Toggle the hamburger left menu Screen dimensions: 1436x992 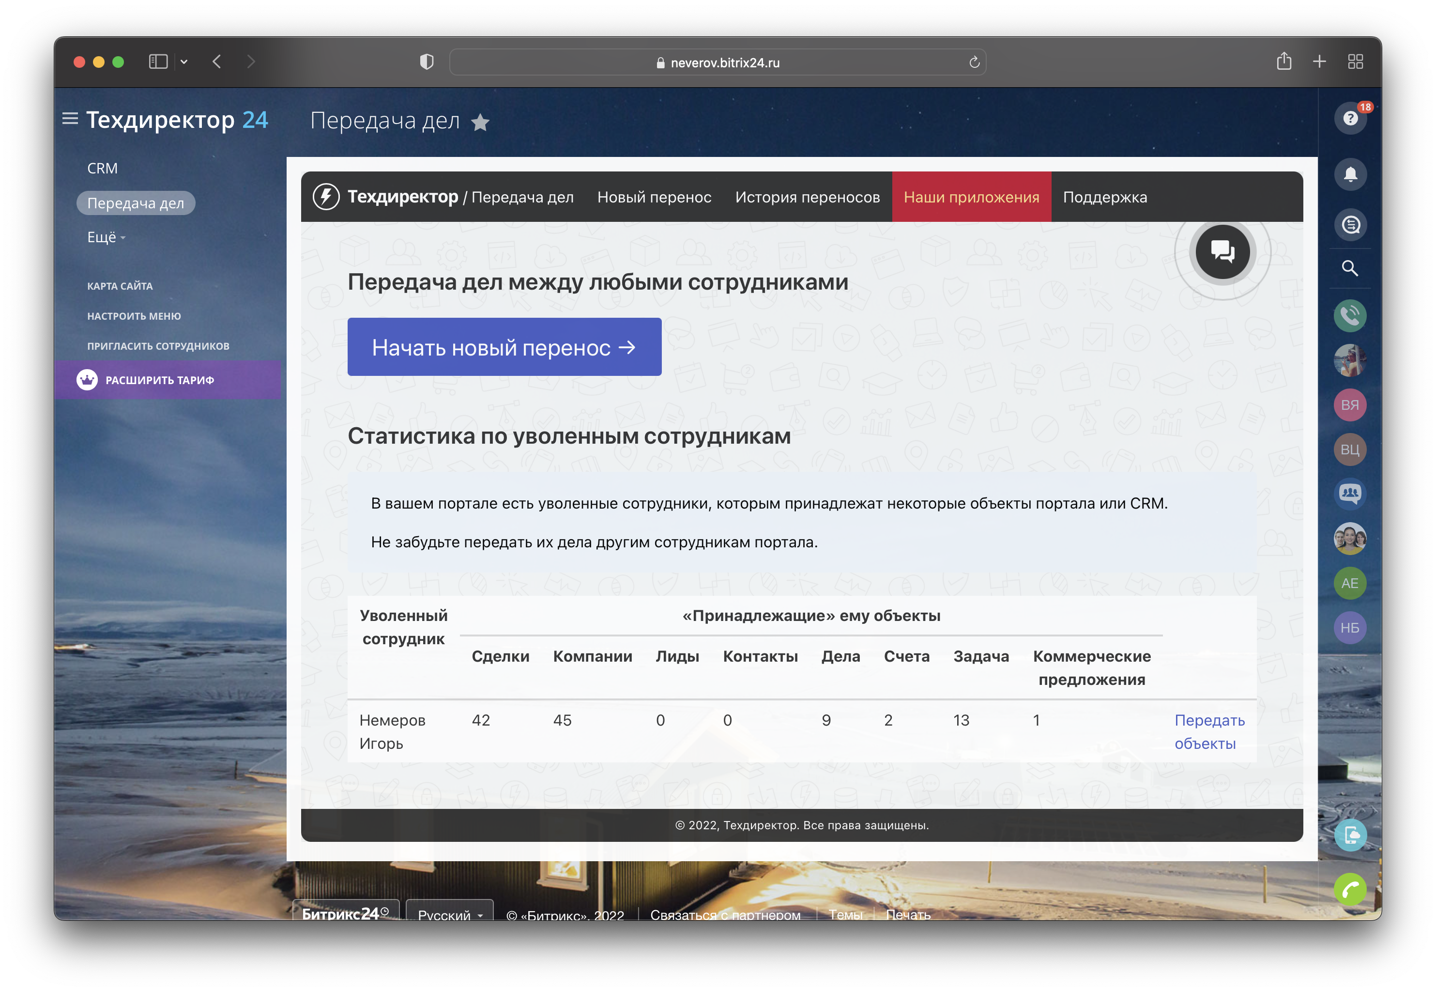(x=70, y=118)
